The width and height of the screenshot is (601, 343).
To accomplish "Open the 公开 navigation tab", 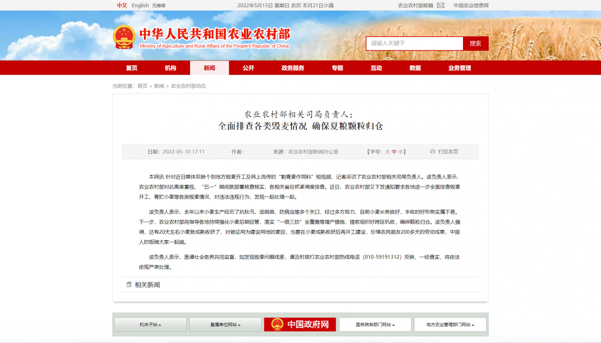I will point(247,68).
